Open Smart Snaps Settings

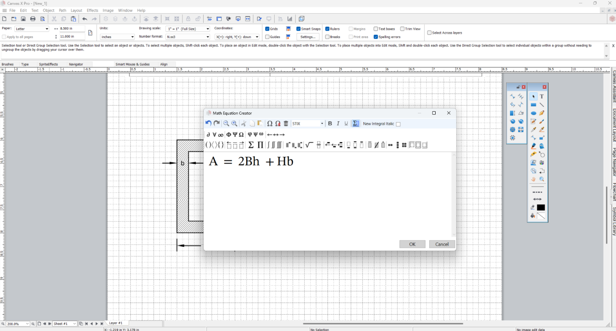[308, 37]
